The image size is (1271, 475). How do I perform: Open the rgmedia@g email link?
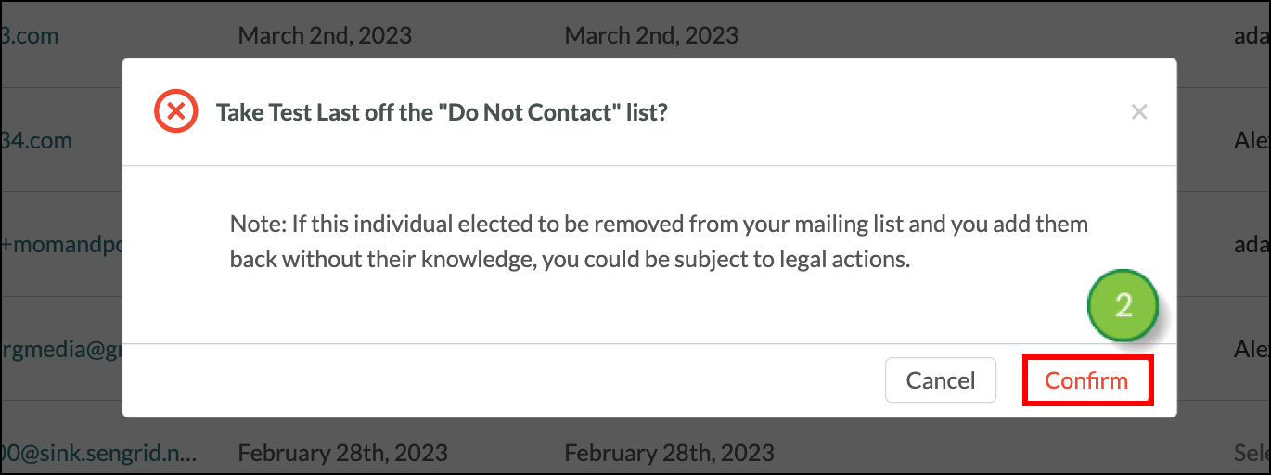(x=61, y=350)
